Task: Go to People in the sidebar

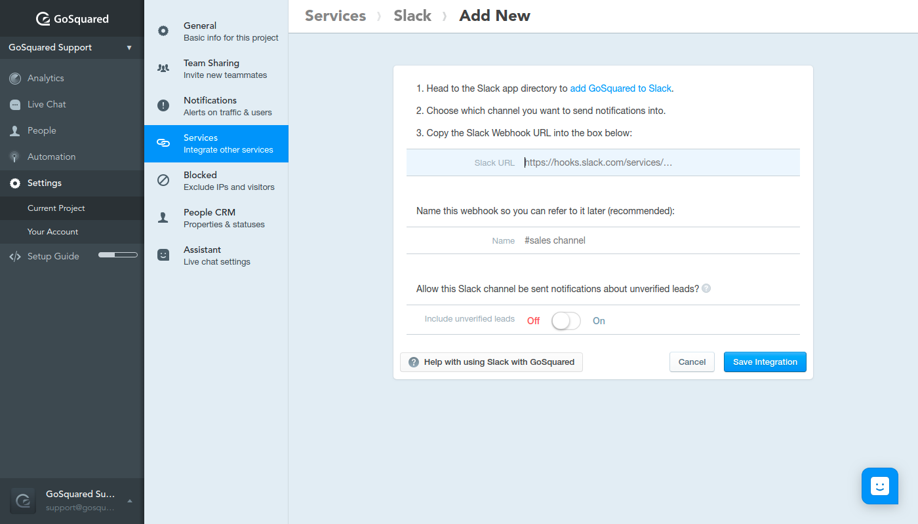Action: [x=71, y=131]
